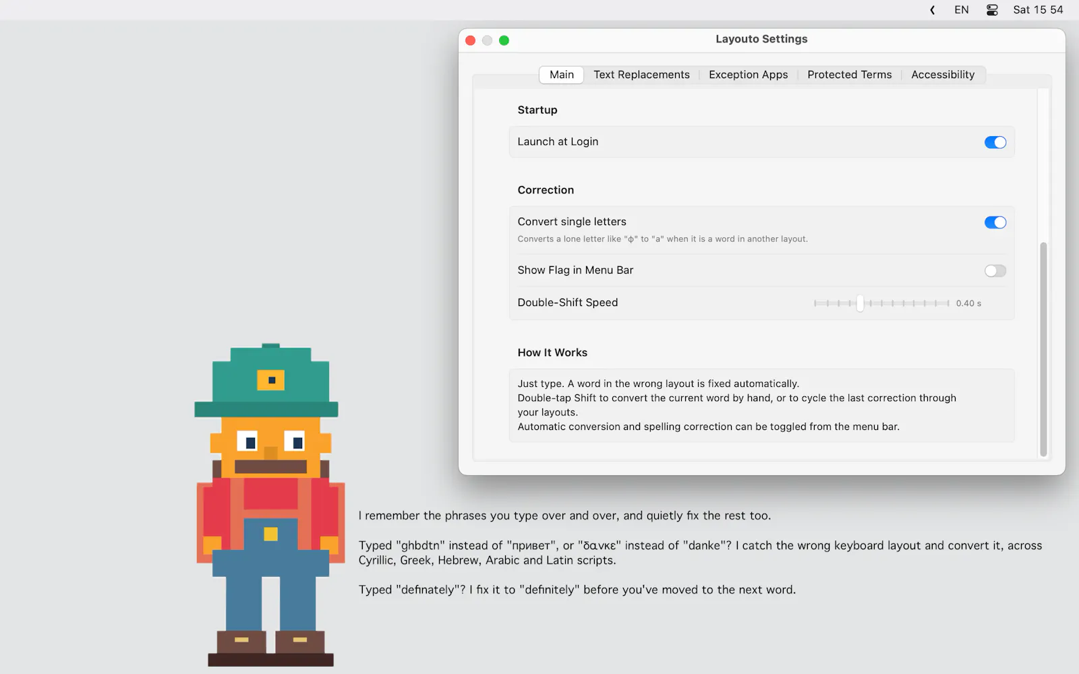This screenshot has width=1079, height=674.
Task: Click the Convert single letters label
Action: (x=572, y=222)
